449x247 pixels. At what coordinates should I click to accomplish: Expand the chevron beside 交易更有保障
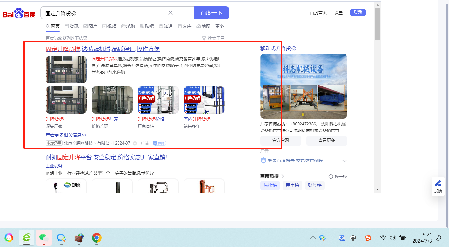(344, 161)
